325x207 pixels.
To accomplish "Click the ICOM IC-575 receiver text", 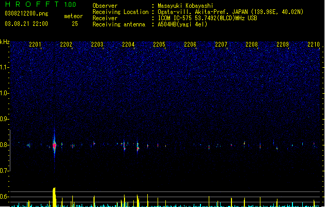I will pos(207,18).
